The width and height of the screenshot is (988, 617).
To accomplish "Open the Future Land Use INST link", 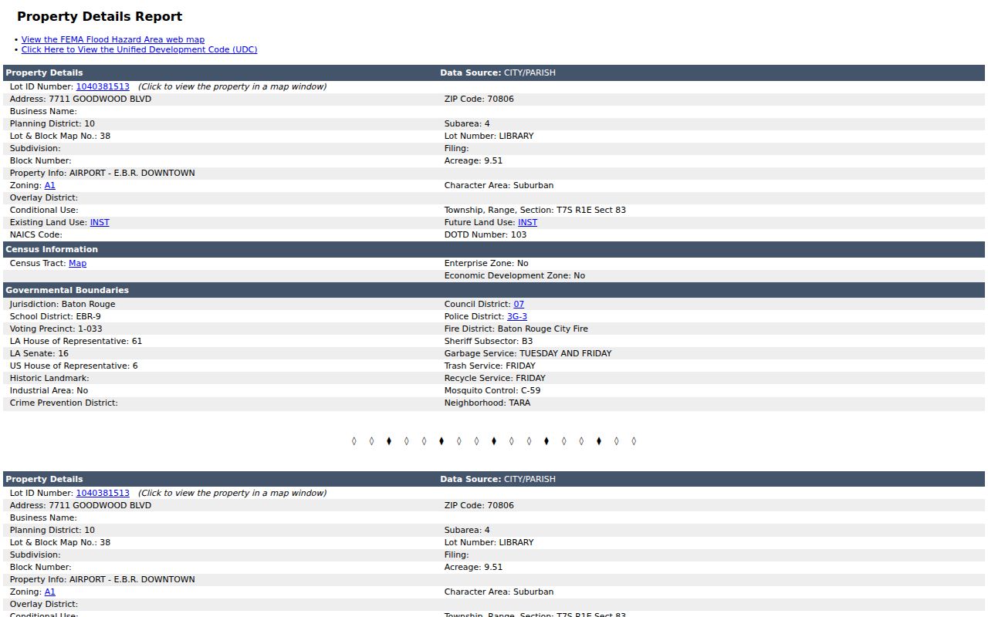I will pos(527,222).
